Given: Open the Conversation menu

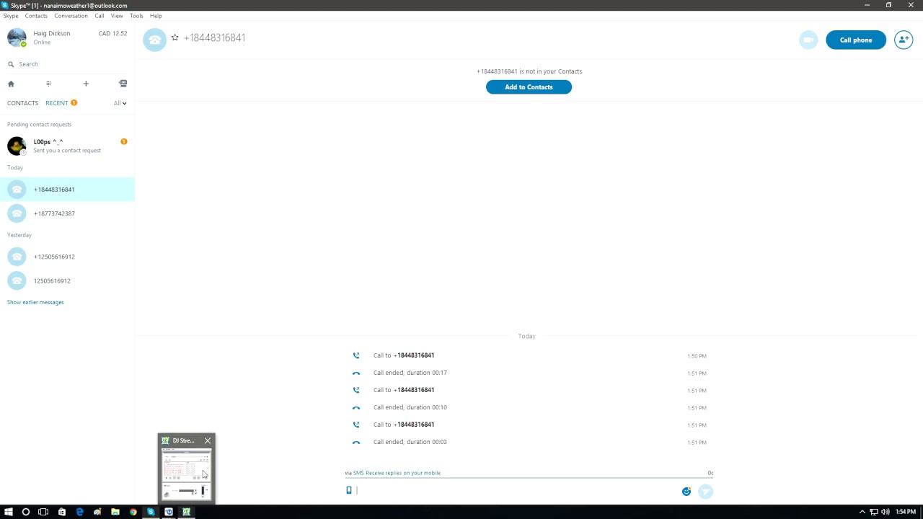Looking at the screenshot, I should (x=71, y=16).
